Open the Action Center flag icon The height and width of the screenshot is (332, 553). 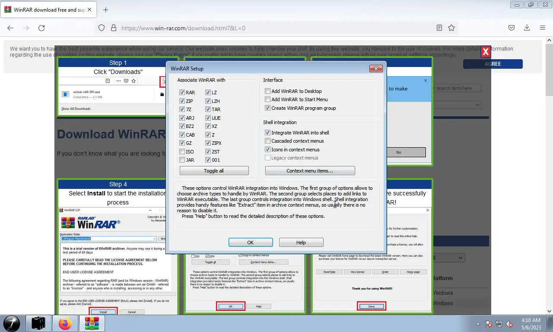tap(489, 324)
